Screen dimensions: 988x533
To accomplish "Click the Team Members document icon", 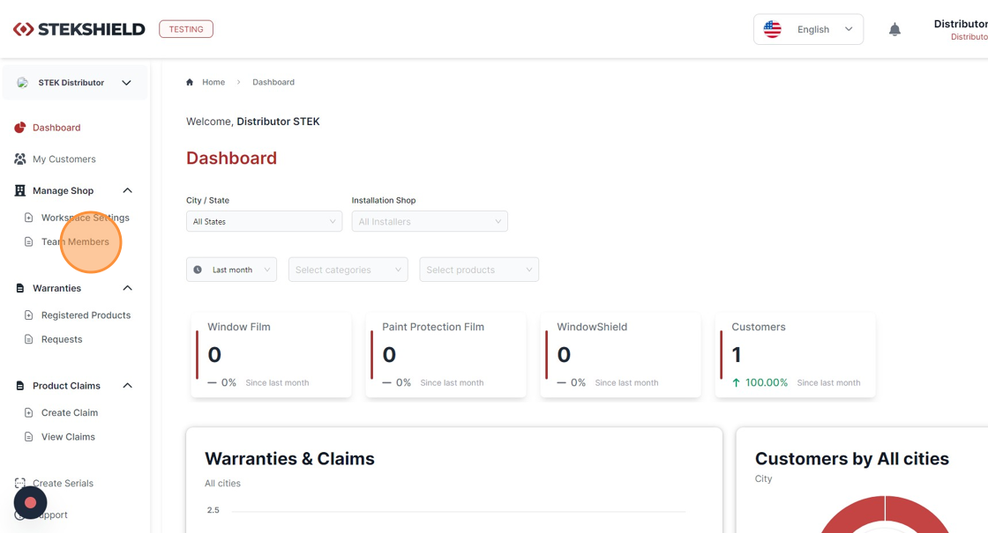I will click(x=28, y=241).
